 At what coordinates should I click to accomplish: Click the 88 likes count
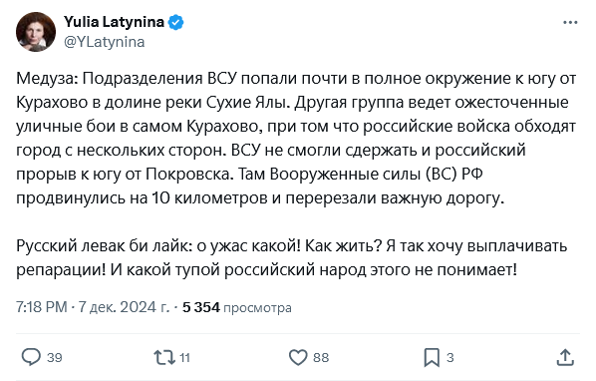tap(321, 358)
